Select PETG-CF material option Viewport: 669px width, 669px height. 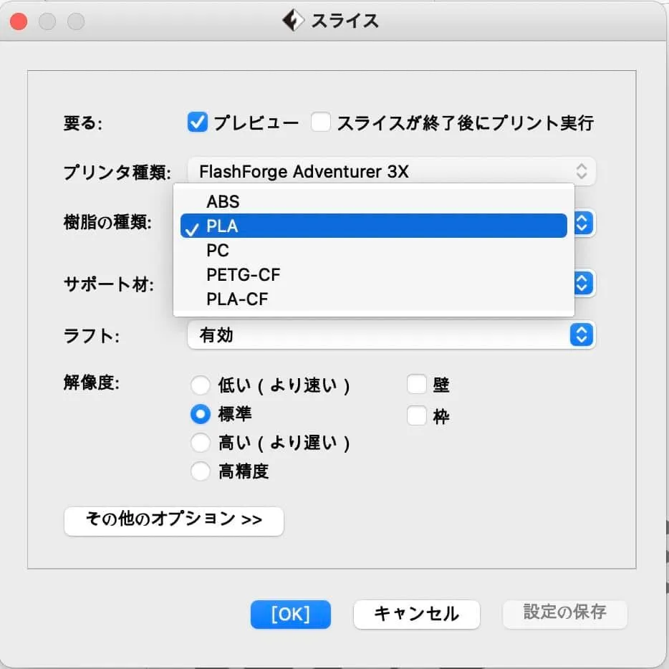(243, 275)
